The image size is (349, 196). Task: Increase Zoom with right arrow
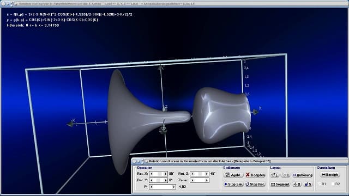click(x=207, y=180)
